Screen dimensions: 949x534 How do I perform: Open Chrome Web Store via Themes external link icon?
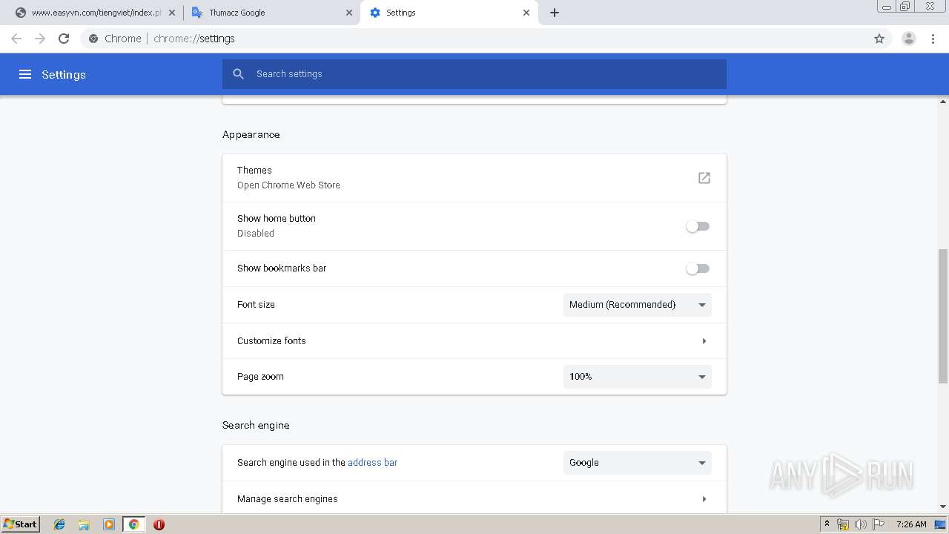click(x=704, y=178)
